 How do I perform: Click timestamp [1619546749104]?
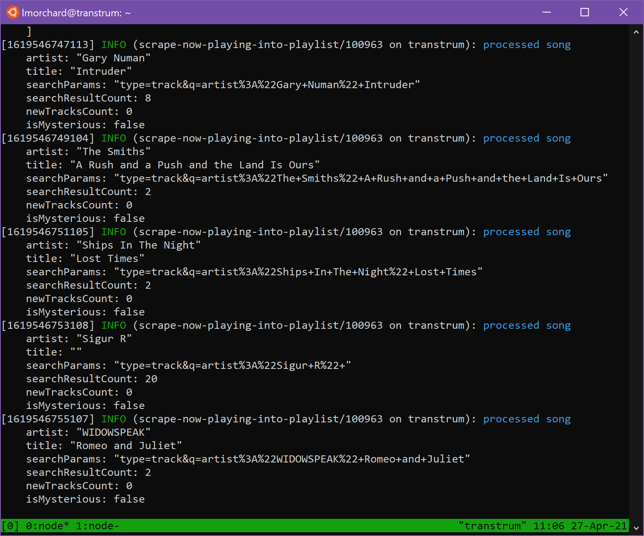point(48,138)
